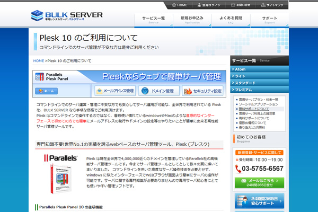Open the サービス一覧 navigation tab
Viewport: 318px width, 212px height.
(153, 20)
